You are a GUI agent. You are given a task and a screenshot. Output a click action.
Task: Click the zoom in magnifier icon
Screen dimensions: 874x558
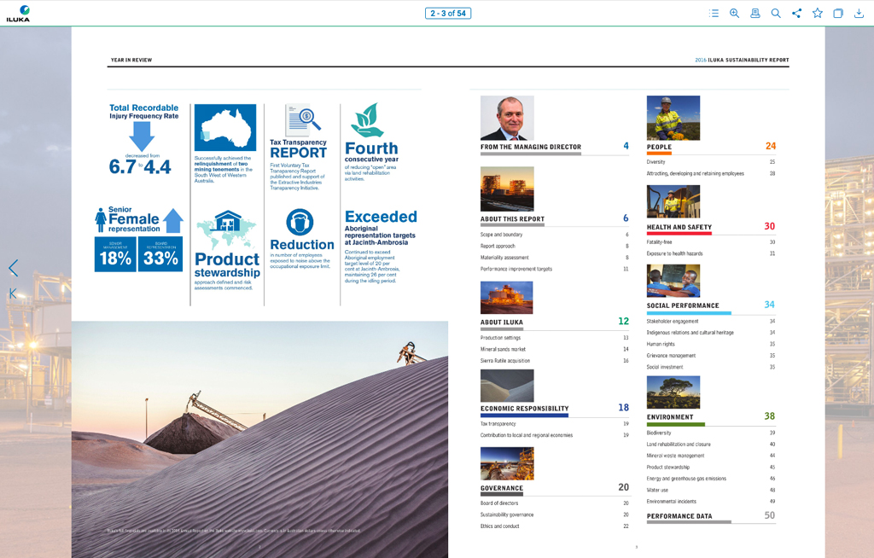click(735, 13)
